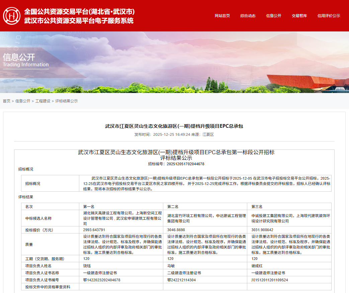The height and width of the screenshot is (293, 349).
Task: Click the EPC总承包 project announcement title
Action: 174,126
